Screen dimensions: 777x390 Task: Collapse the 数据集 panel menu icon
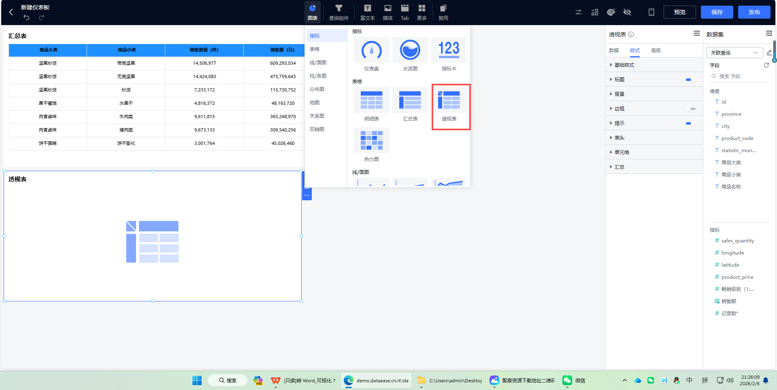[x=769, y=33]
